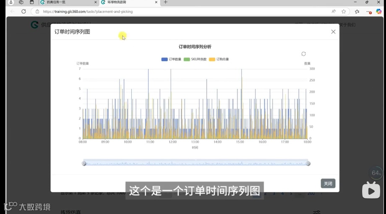Click the video player play overlay icon
The image size is (386, 214).
(x=371, y=190)
